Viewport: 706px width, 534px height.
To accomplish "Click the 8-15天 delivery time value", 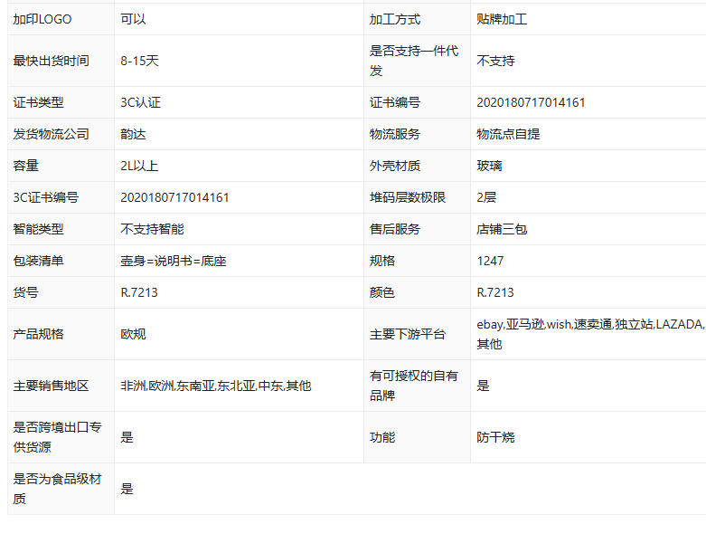I will [x=139, y=61].
